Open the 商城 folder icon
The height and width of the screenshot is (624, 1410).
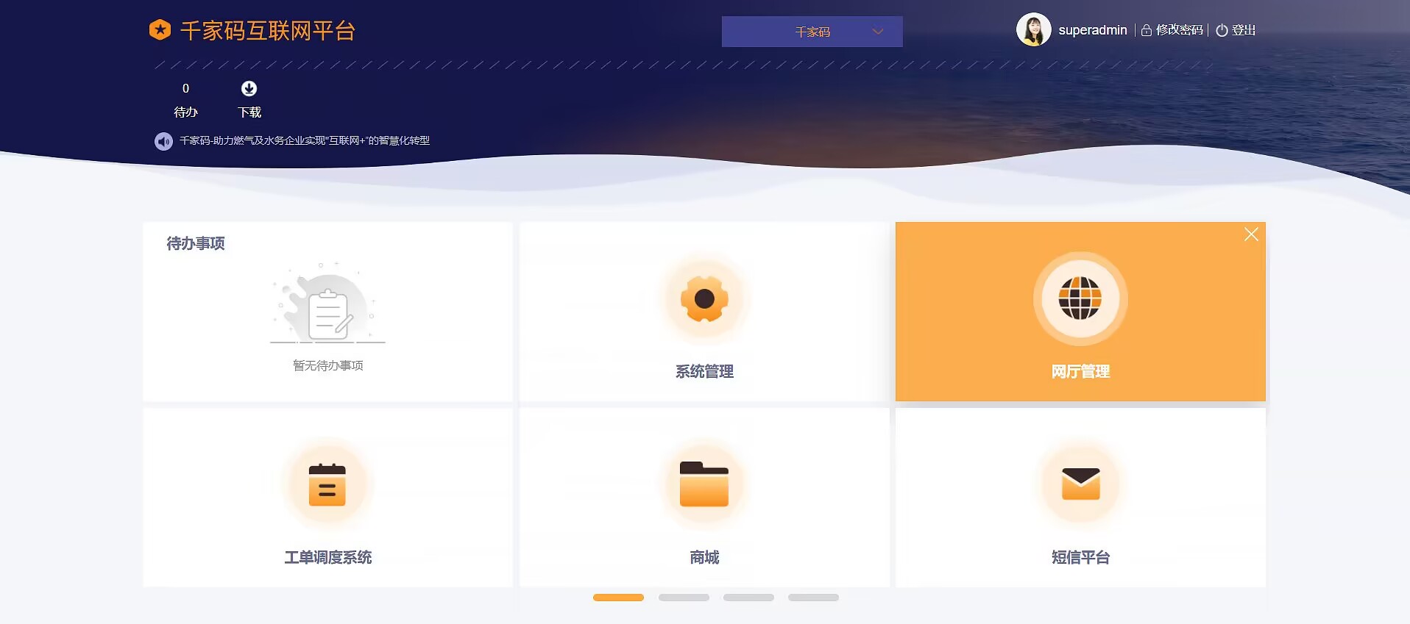tap(704, 485)
